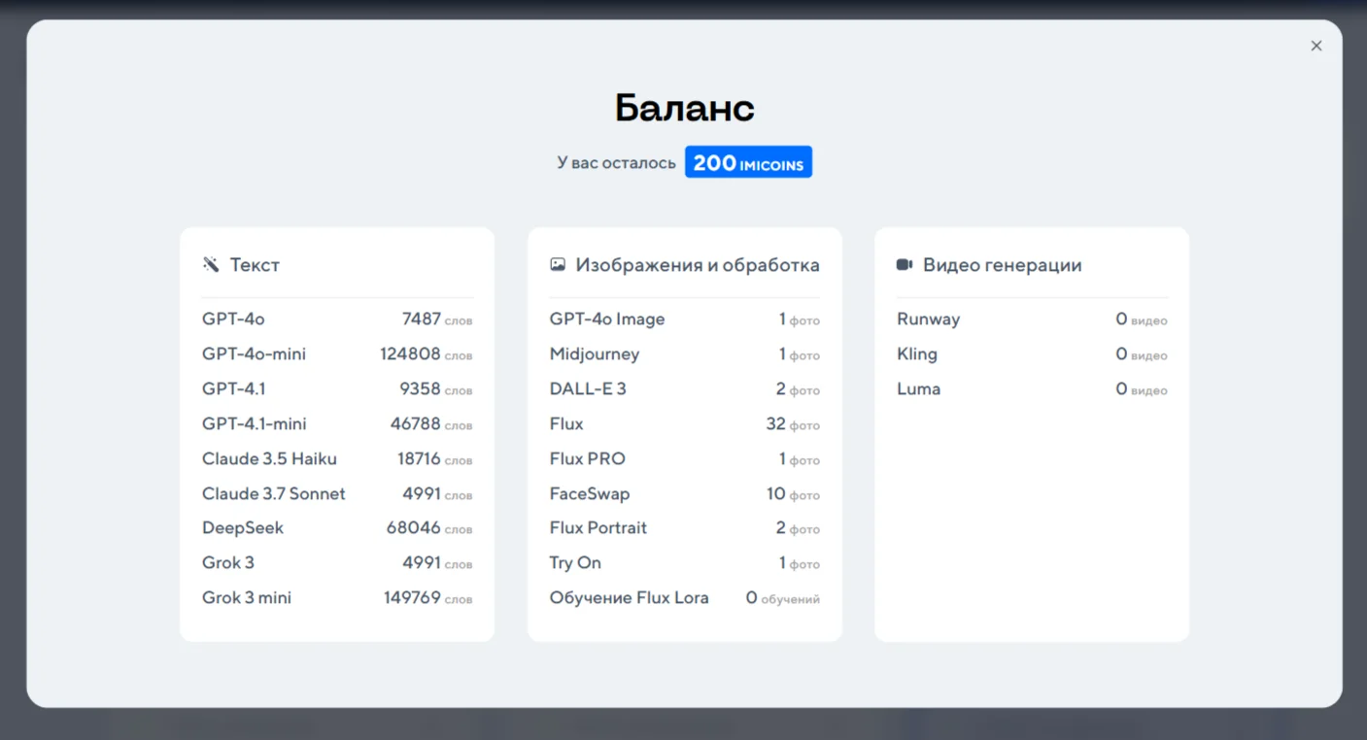
Task: Select the GPT-4.1 row label
Action: pos(234,389)
